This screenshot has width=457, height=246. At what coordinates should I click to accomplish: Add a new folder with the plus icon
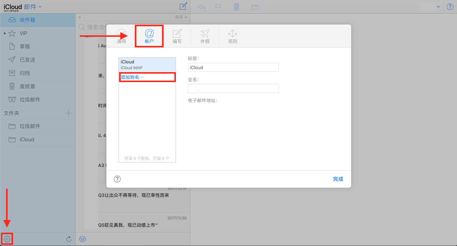pos(69,113)
